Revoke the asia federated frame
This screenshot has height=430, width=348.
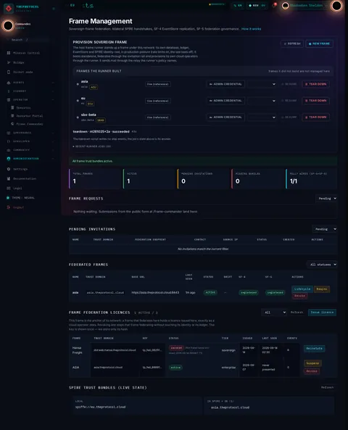[299, 296]
